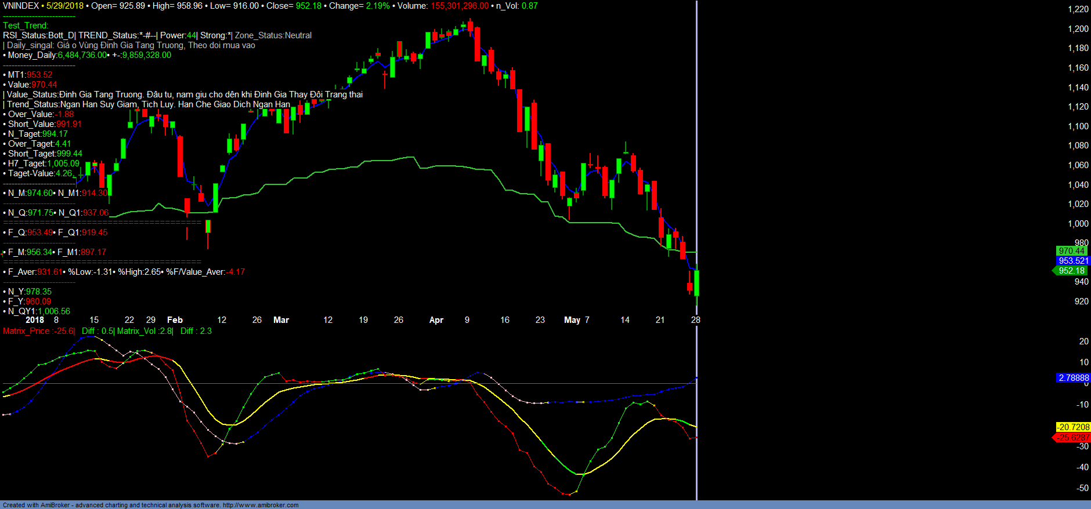Select the Apr label on date axis
1091x509 pixels.
[x=436, y=320]
